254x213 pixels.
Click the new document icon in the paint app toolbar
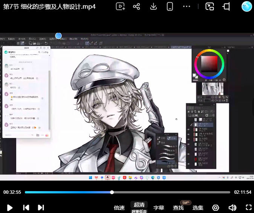coord(30,43)
